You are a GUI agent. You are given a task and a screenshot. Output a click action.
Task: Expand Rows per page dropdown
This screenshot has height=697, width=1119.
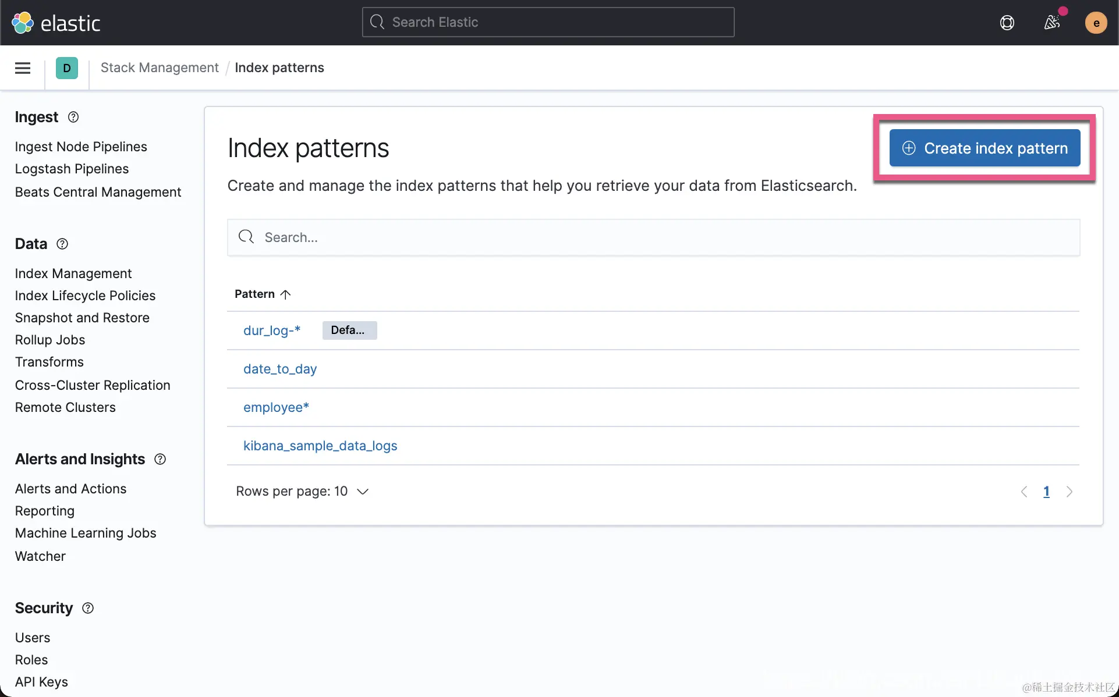pyautogui.click(x=302, y=491)
